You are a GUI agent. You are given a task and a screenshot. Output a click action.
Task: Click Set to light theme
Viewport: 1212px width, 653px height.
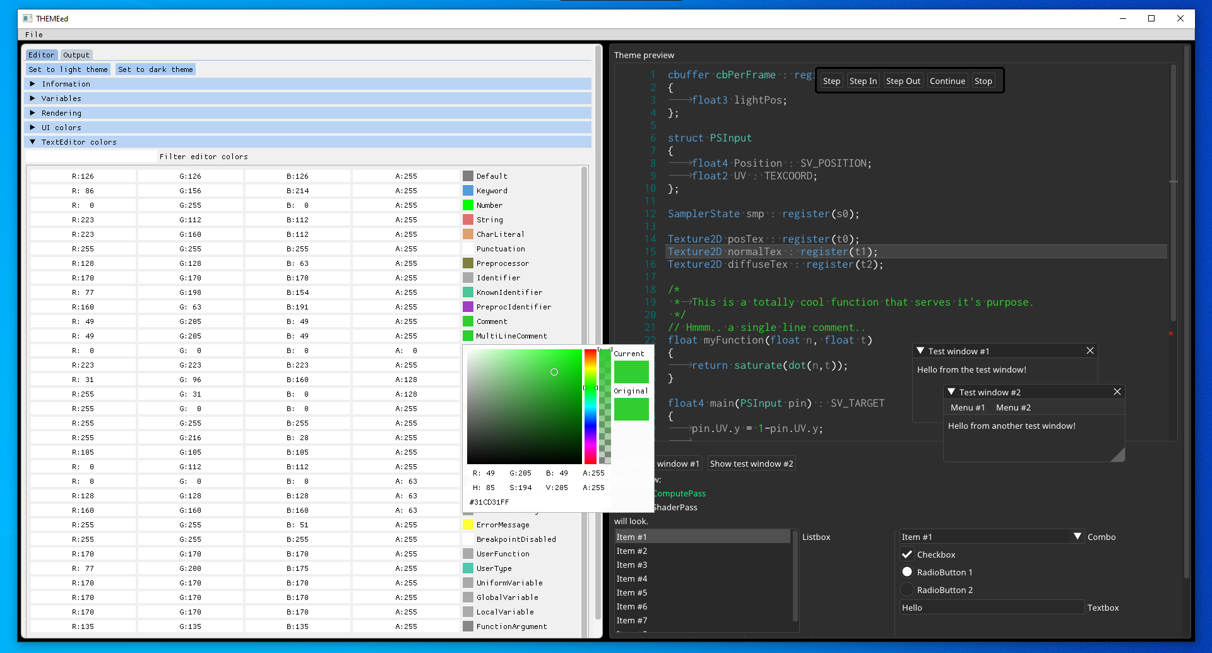click(68, 69)
